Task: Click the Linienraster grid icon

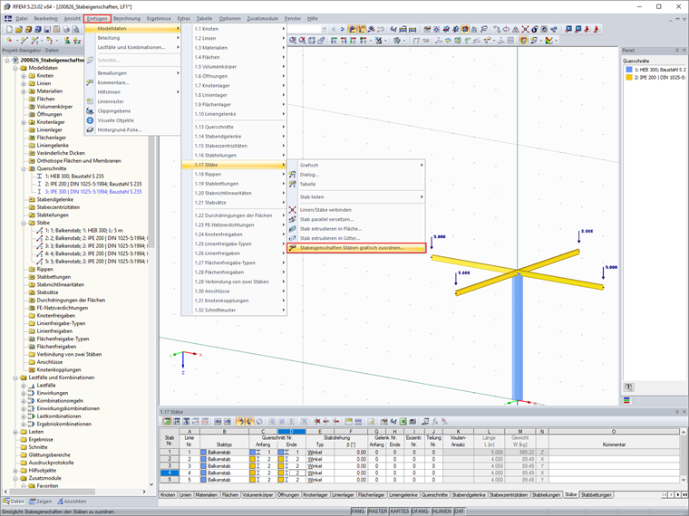Action: (90, 101)
